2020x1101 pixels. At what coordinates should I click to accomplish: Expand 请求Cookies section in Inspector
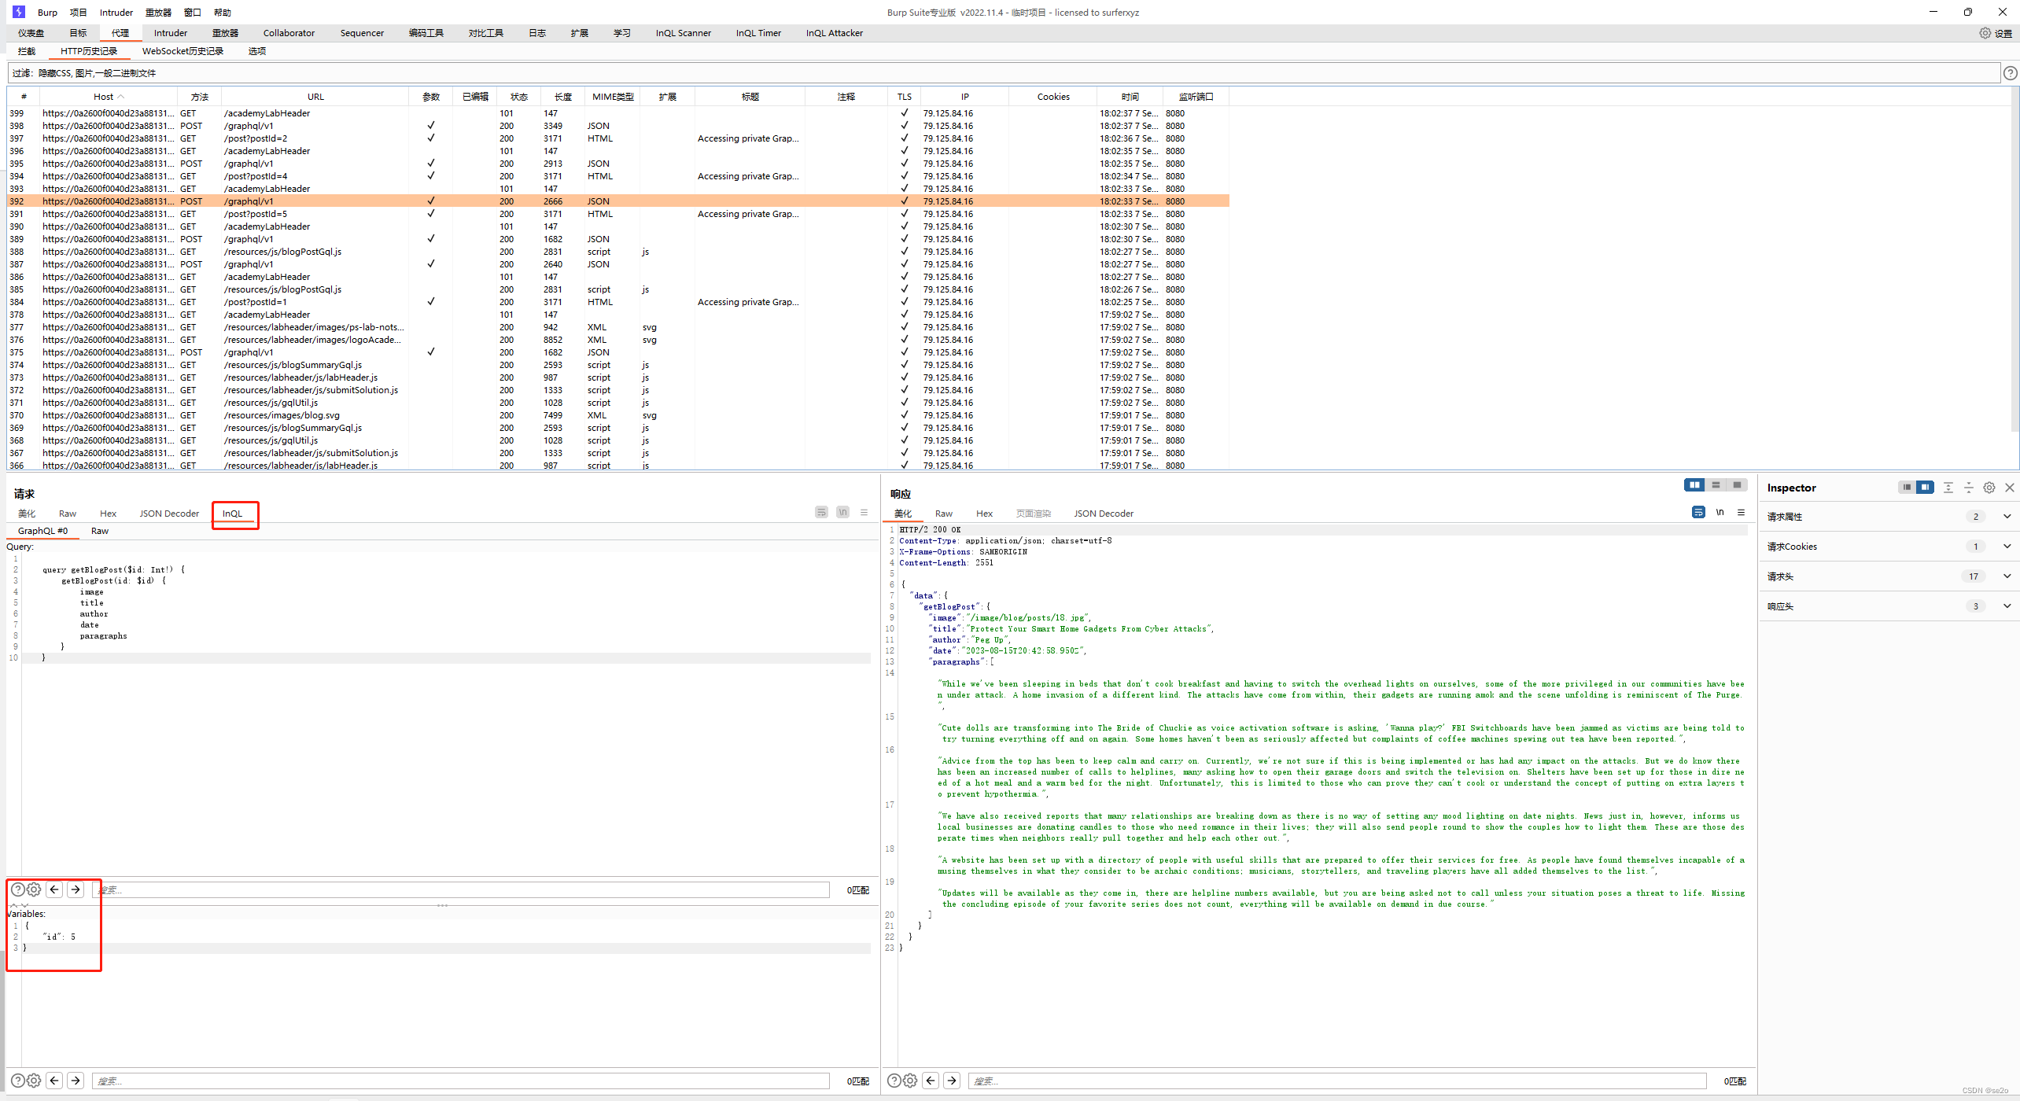2007,547
